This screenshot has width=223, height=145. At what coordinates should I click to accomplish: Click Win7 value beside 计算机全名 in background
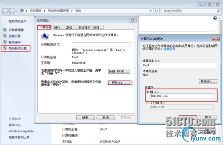point(103,129)
